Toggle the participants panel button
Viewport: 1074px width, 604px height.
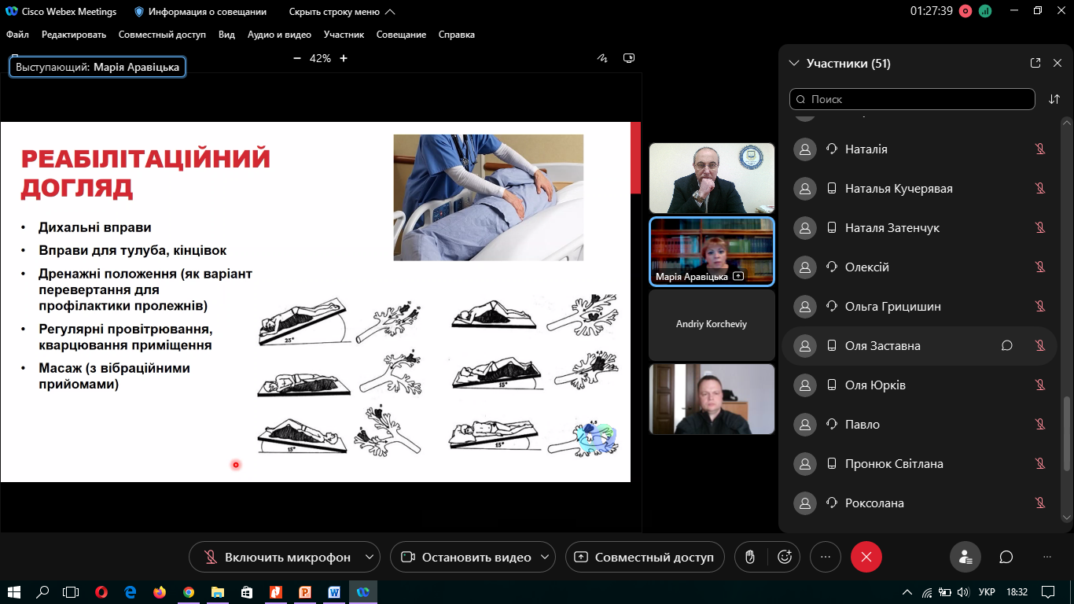(965, 557)
